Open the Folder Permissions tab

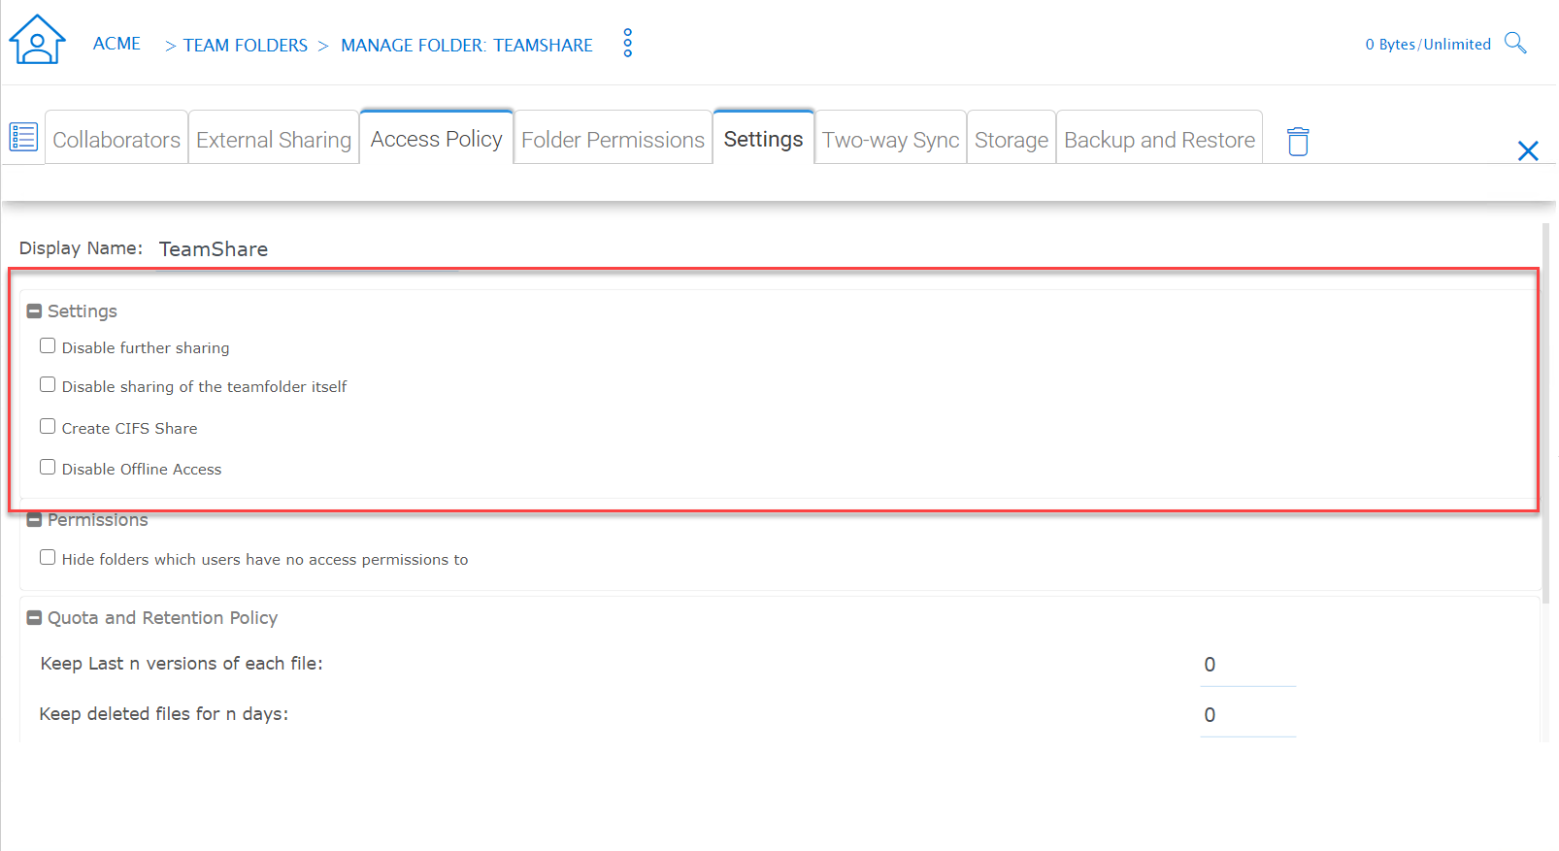tap(613, 139)
